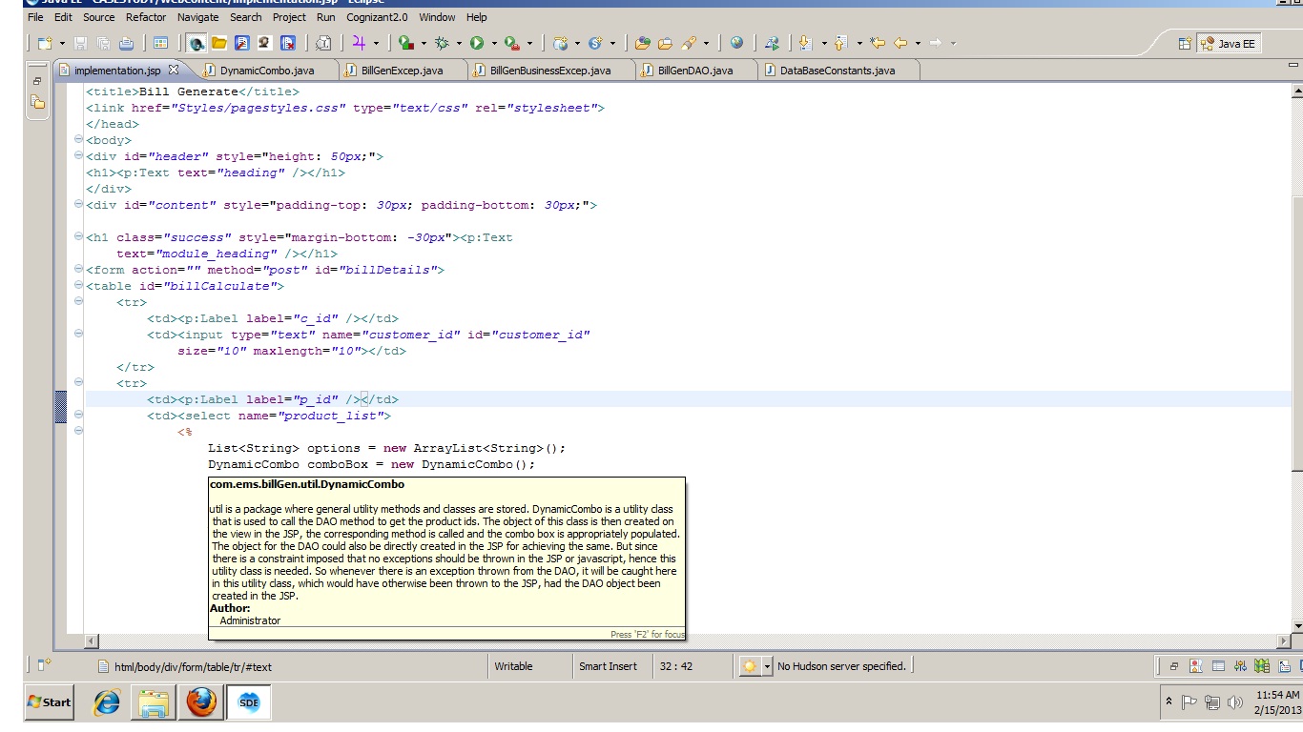Click the green Run button icon
The height and width of the screenshot is (732, 1303).
pos(476,43)
